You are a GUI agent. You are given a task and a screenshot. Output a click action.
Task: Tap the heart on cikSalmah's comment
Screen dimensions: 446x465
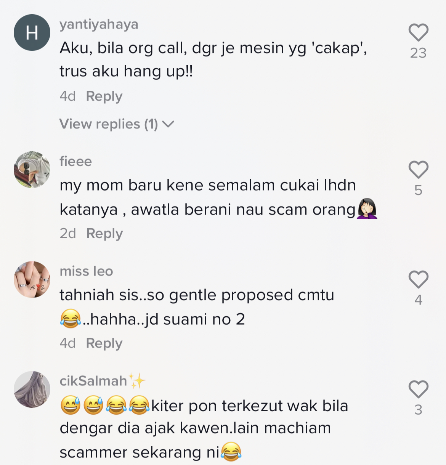pyautogui.click(x=419, y=389)
